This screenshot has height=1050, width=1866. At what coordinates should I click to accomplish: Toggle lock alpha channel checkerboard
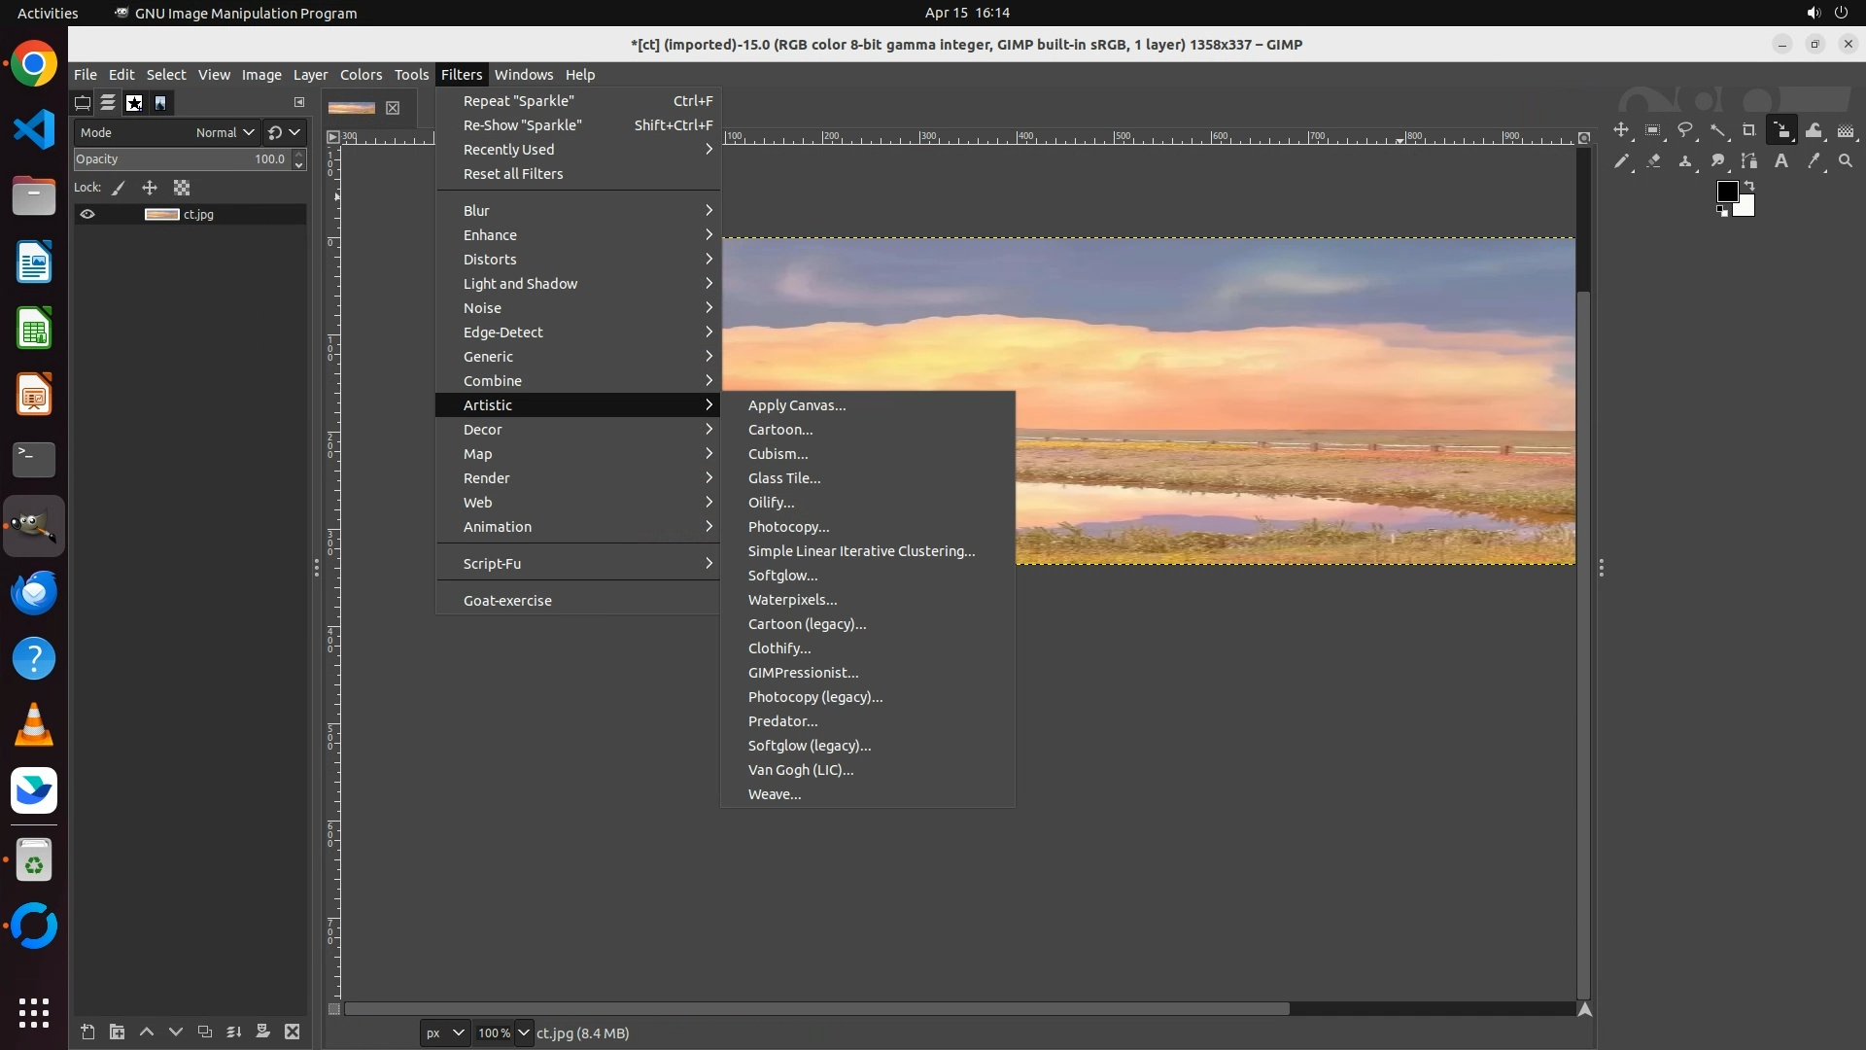click(182, 188)
